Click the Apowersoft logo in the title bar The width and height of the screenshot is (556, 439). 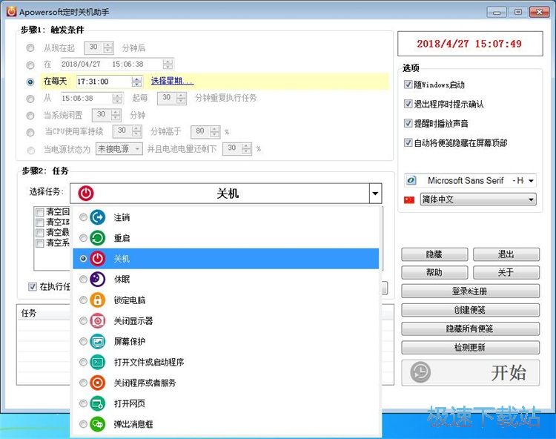(x=11, y=11)
